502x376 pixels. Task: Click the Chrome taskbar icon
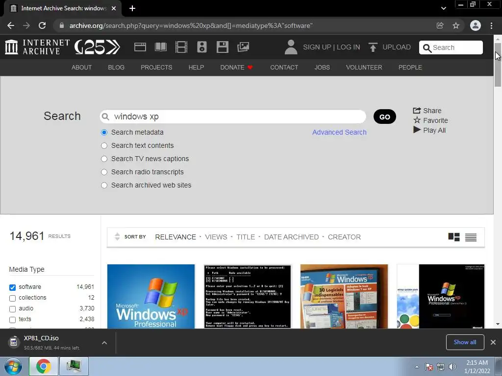[44, 366]
